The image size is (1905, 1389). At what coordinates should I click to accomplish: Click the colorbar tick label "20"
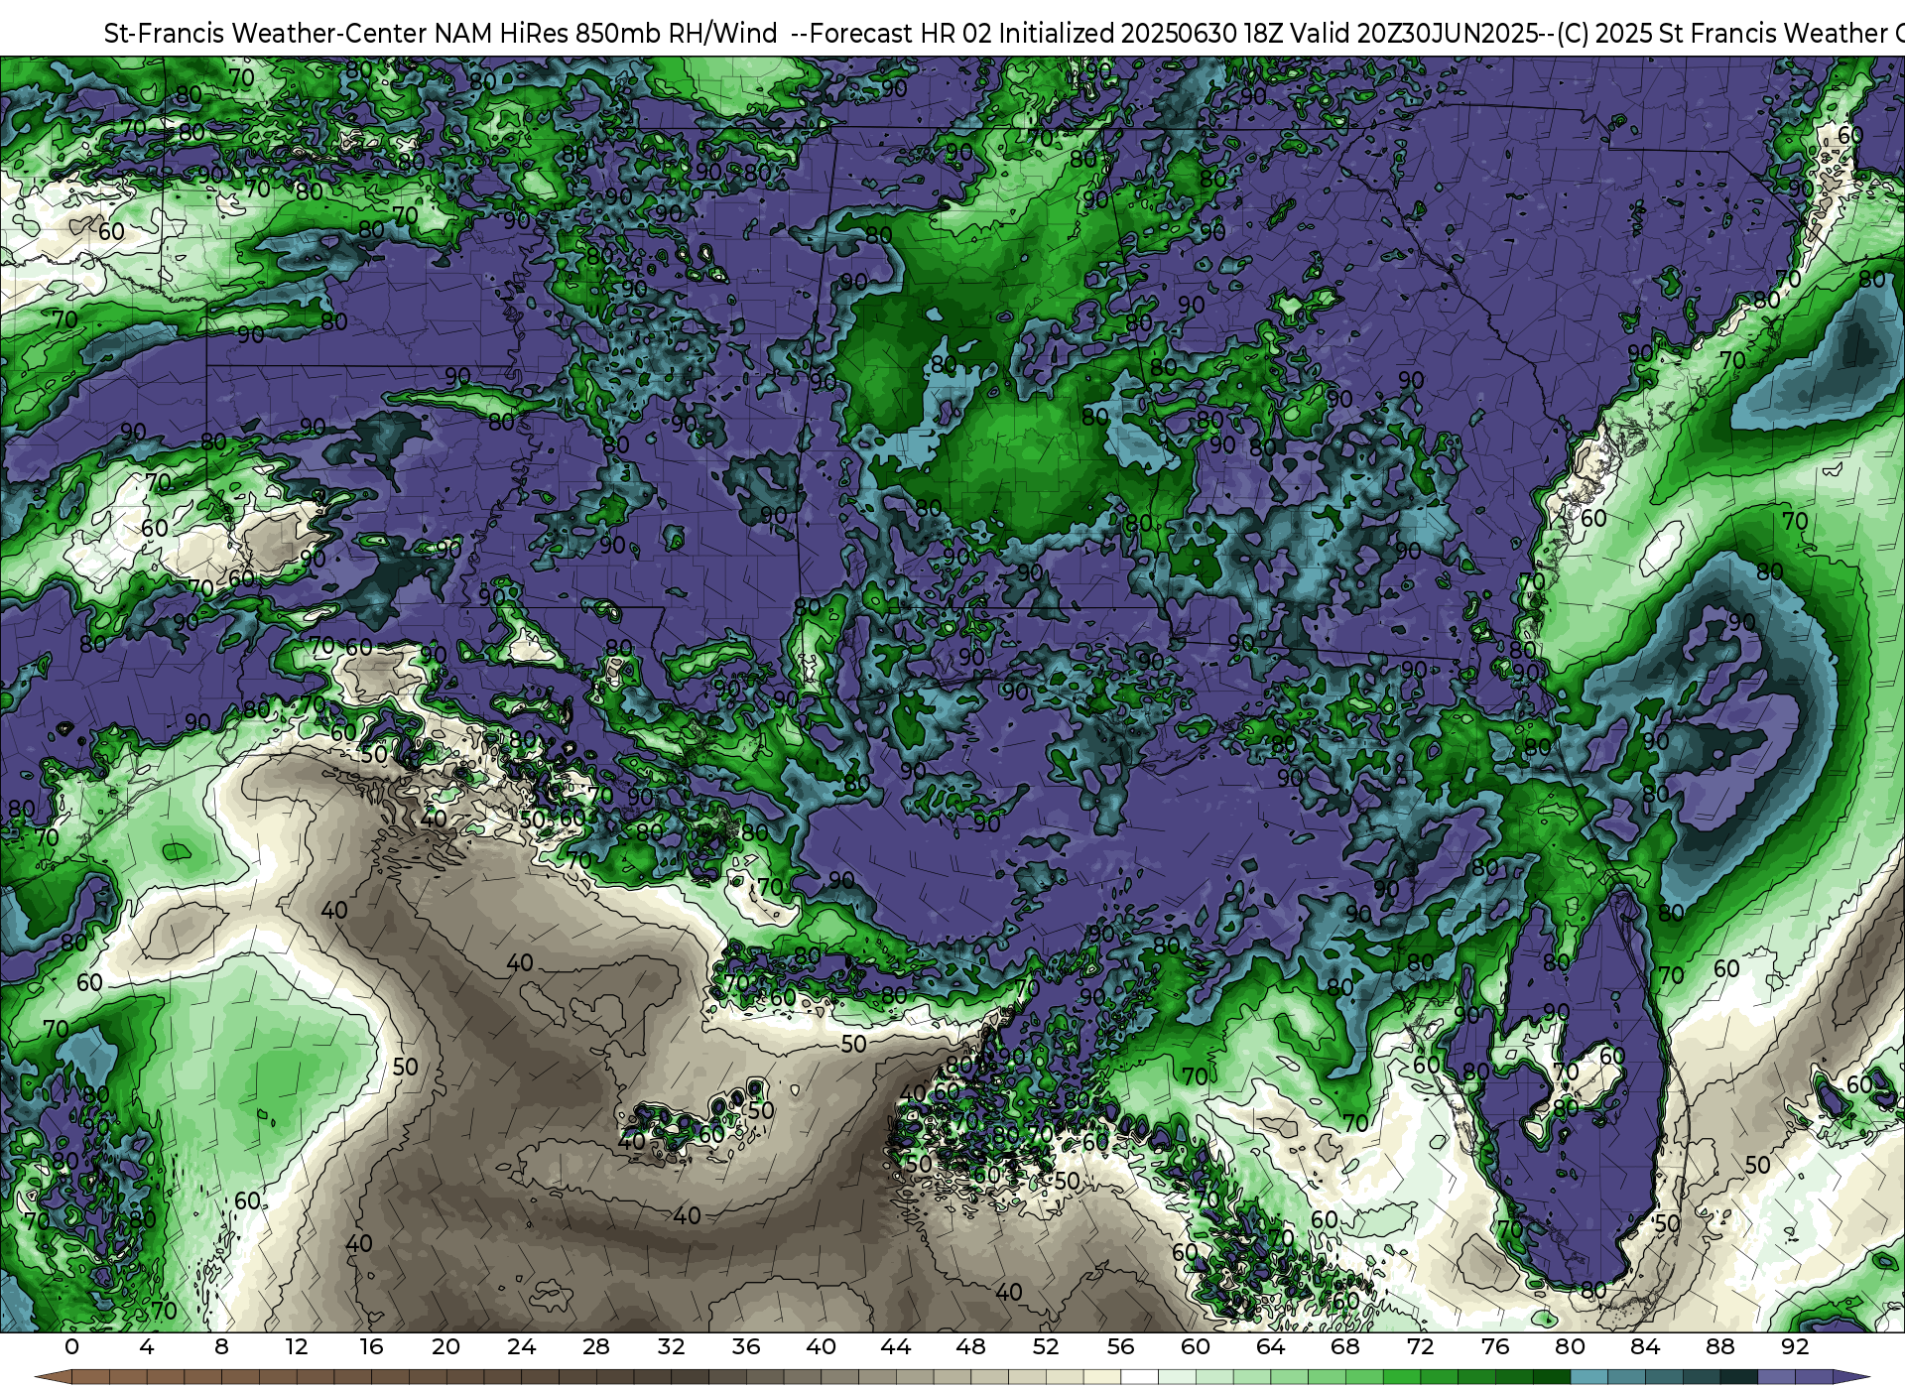(x=446, y=1347)
